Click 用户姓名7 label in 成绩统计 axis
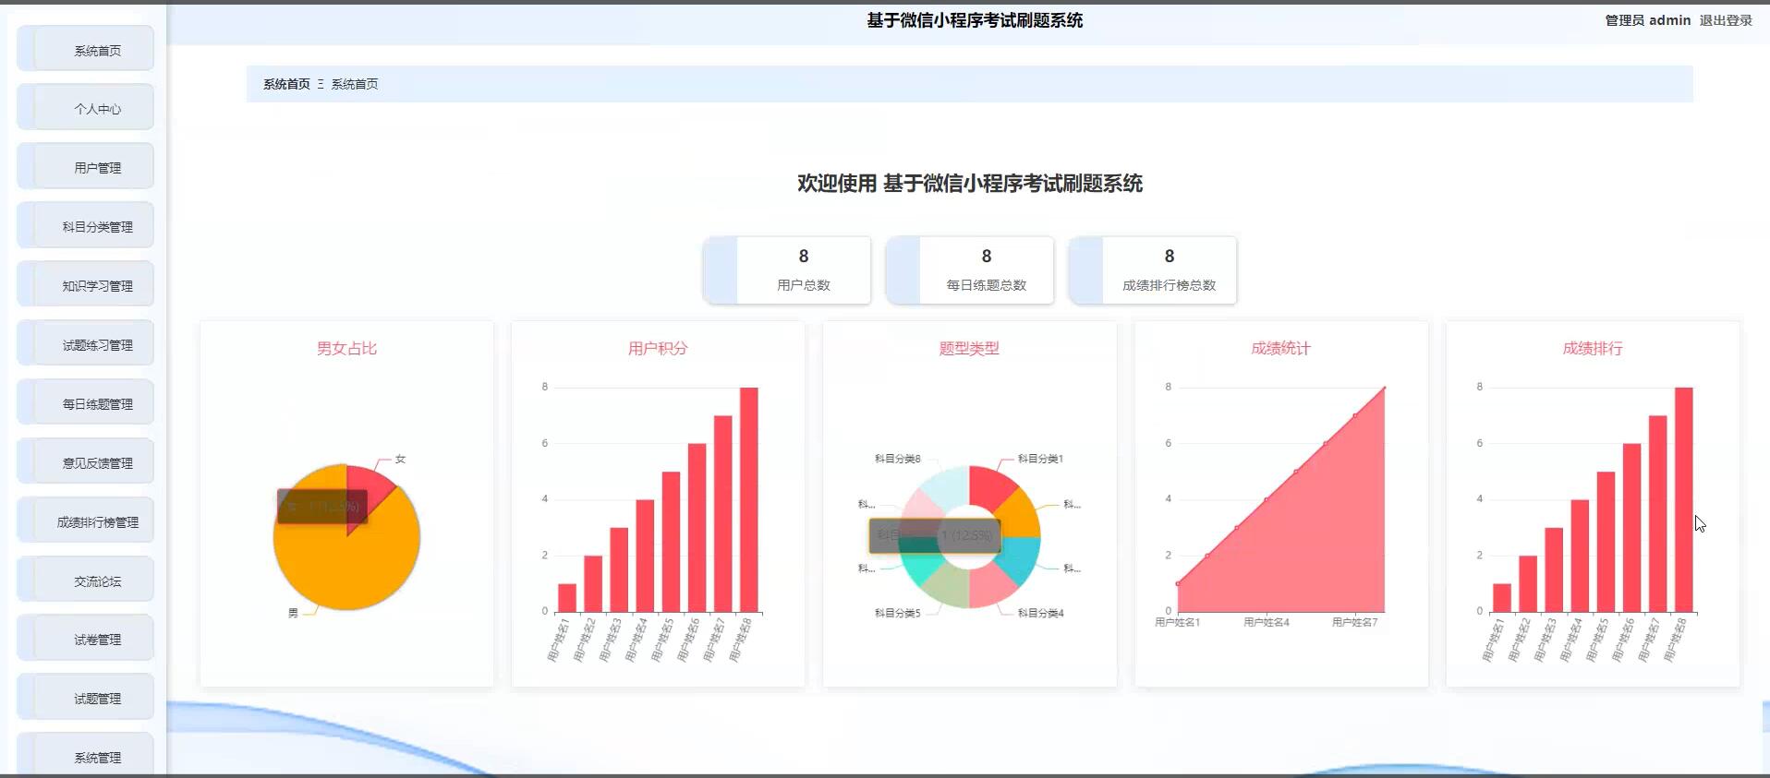The image size is (1770, 778). pos(1355,622)
